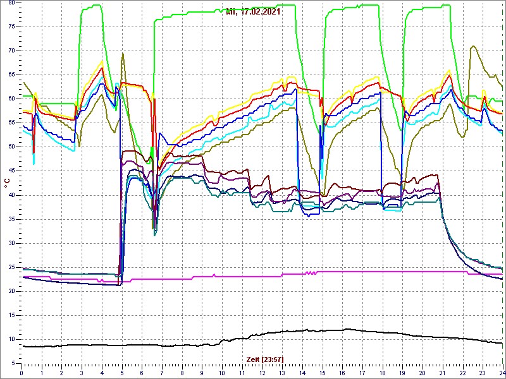The width and height of the screenshot is (506, 379).
Task: Click hour 7 on the time axis
Action: (162, 373)
